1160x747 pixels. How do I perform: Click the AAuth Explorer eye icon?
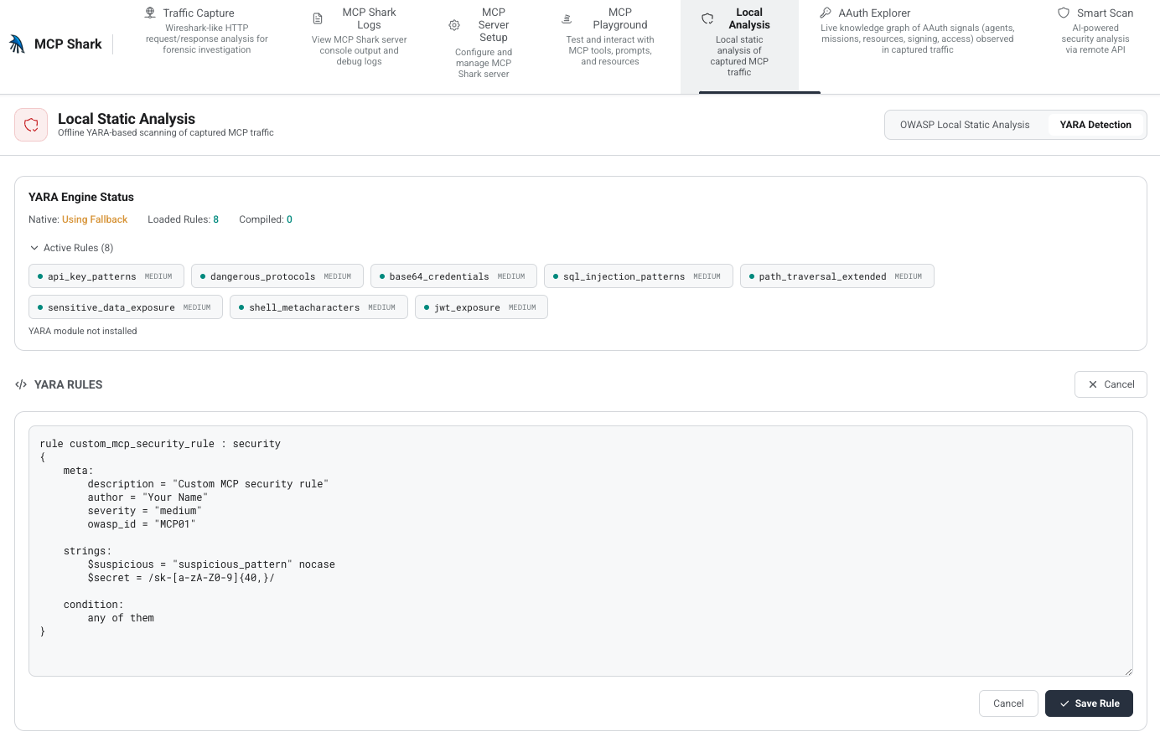tap(826, 12)
